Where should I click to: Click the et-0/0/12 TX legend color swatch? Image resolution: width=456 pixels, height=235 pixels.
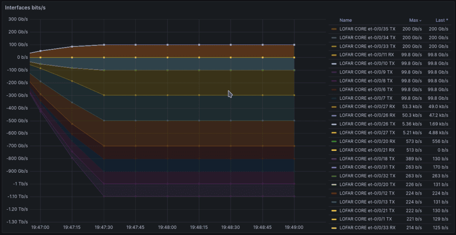coord(334,194)
